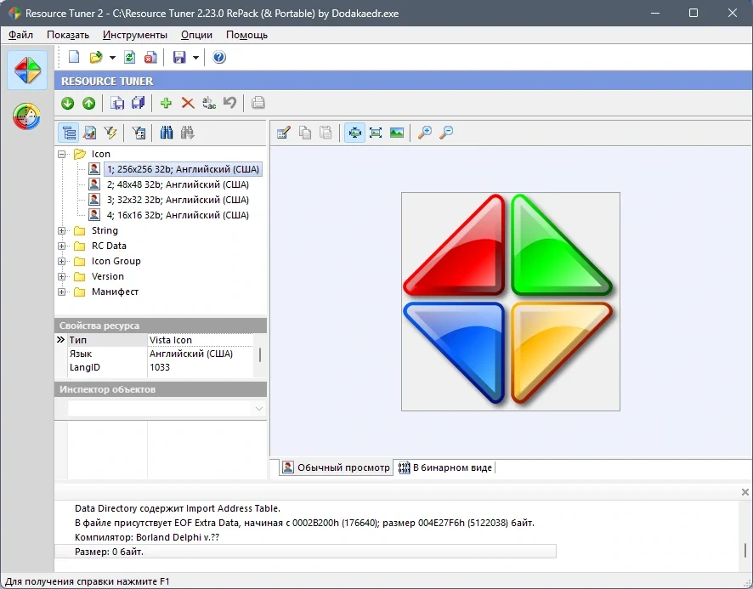
Task: Click the undo arrow icon
Action: 230,103
